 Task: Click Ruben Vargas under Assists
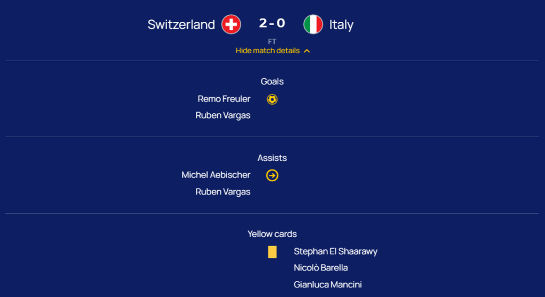[x=222, y=192]
